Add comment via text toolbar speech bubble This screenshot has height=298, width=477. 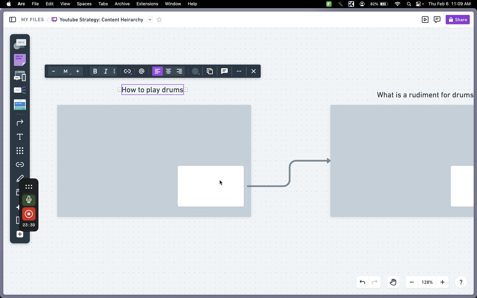tap(224, 71)
